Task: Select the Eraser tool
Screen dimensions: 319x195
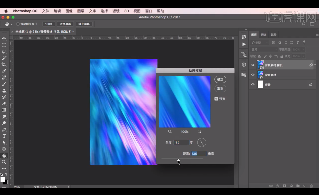Action: (4, 104)
